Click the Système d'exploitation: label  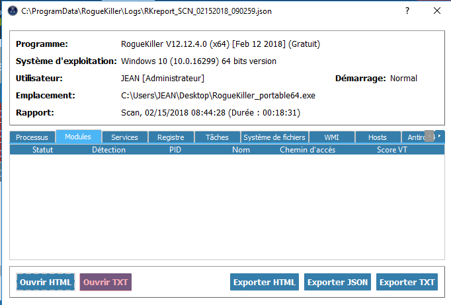click(66, 61)
